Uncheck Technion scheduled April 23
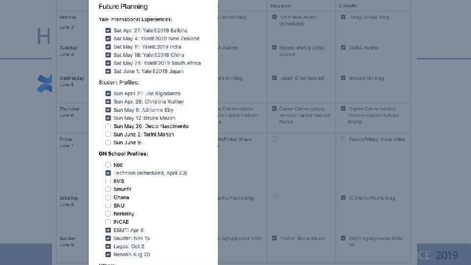Viewport: 471px width, 265px height. (108, 173)
